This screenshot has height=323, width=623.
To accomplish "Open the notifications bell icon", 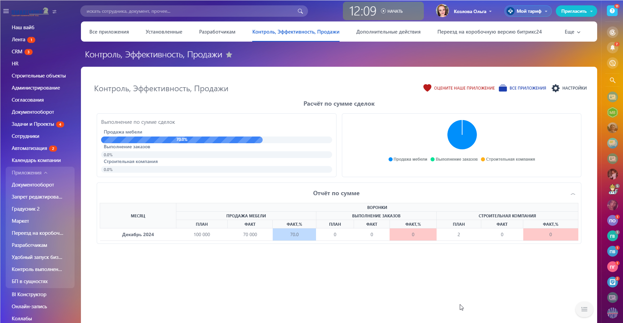I will coord(612,48).
